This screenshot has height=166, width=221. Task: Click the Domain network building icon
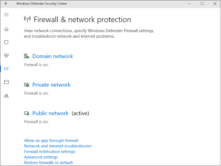[27, 56]
